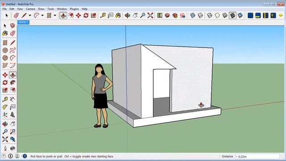Screen dimensions: 286x161
Task: Click the info circle icon in status bar
Action: pyautogui.click(x=10, y=156)
